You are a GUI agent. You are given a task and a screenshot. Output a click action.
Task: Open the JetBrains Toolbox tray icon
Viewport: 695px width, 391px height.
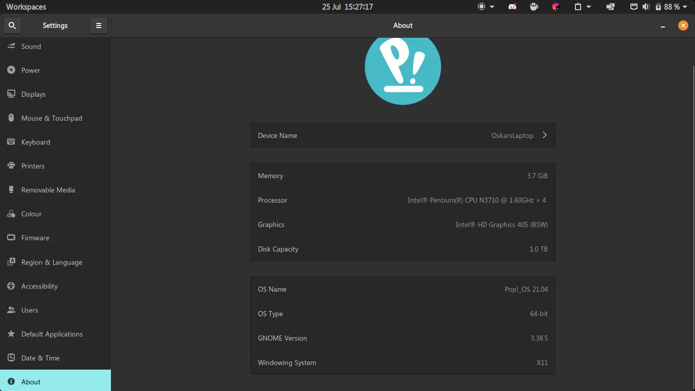point(556,7)
